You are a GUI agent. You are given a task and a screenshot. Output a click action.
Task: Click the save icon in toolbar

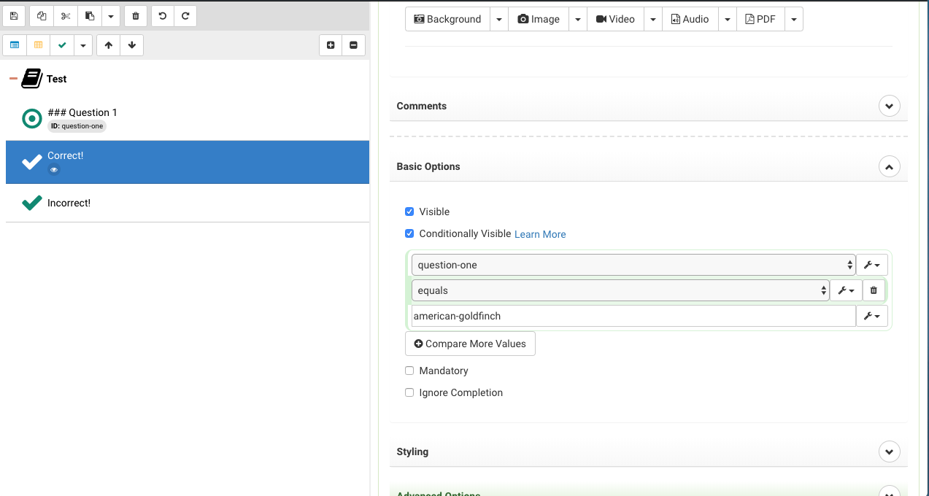click(14, 16)
